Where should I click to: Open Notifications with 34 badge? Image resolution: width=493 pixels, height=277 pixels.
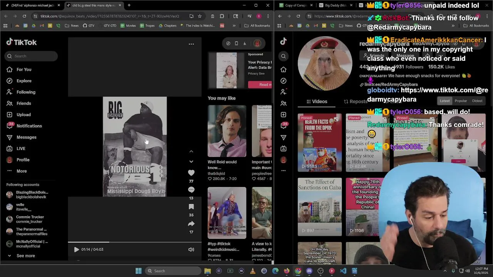pos(24,126)
